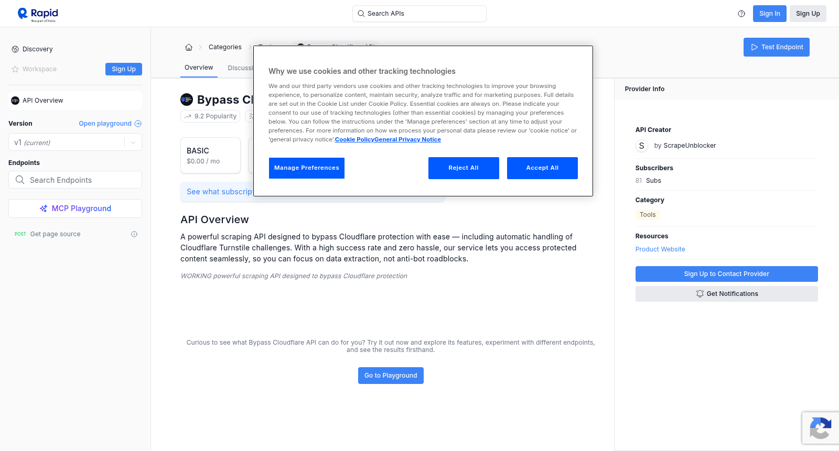Click the reCAPTCHA badge
839x451 pixels.
(x=821, y=428)
